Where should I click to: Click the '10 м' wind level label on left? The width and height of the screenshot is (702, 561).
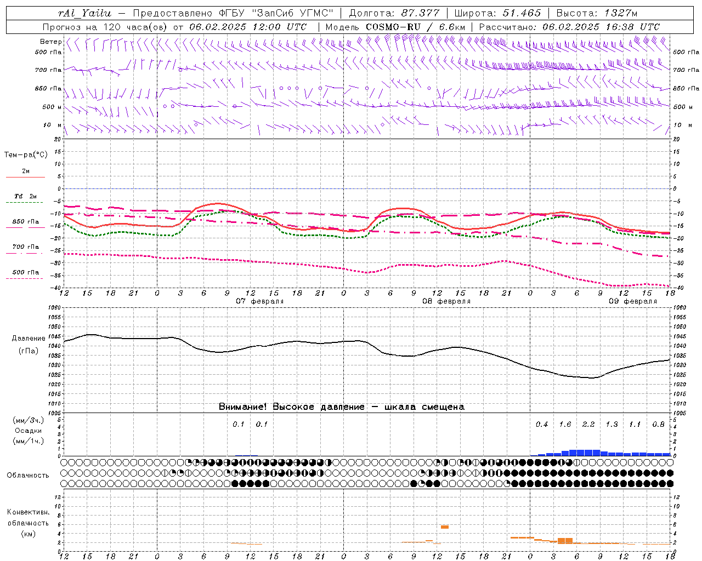click(53, 125)
